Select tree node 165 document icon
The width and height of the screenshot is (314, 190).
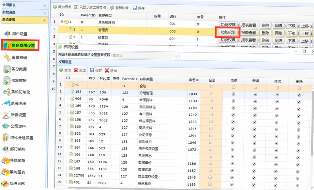[72, 91]
